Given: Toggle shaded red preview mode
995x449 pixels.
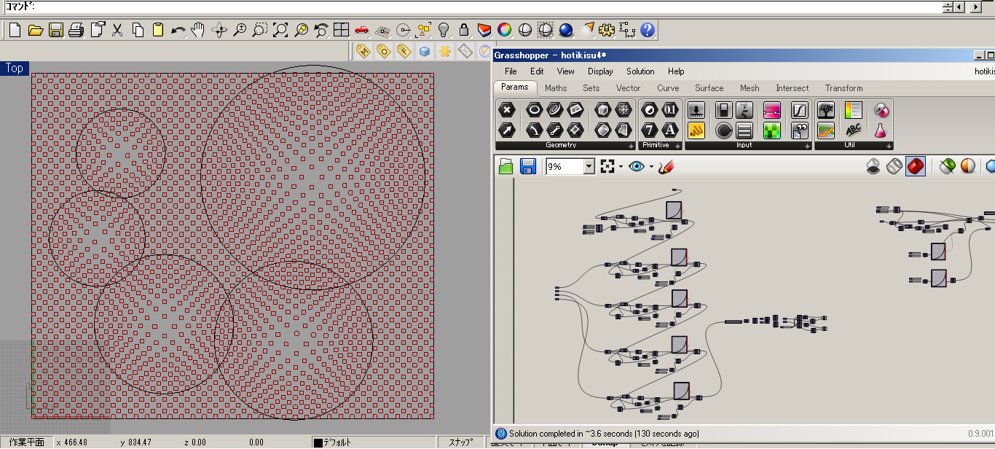Looking at the screenshot, I should point(916,167).
